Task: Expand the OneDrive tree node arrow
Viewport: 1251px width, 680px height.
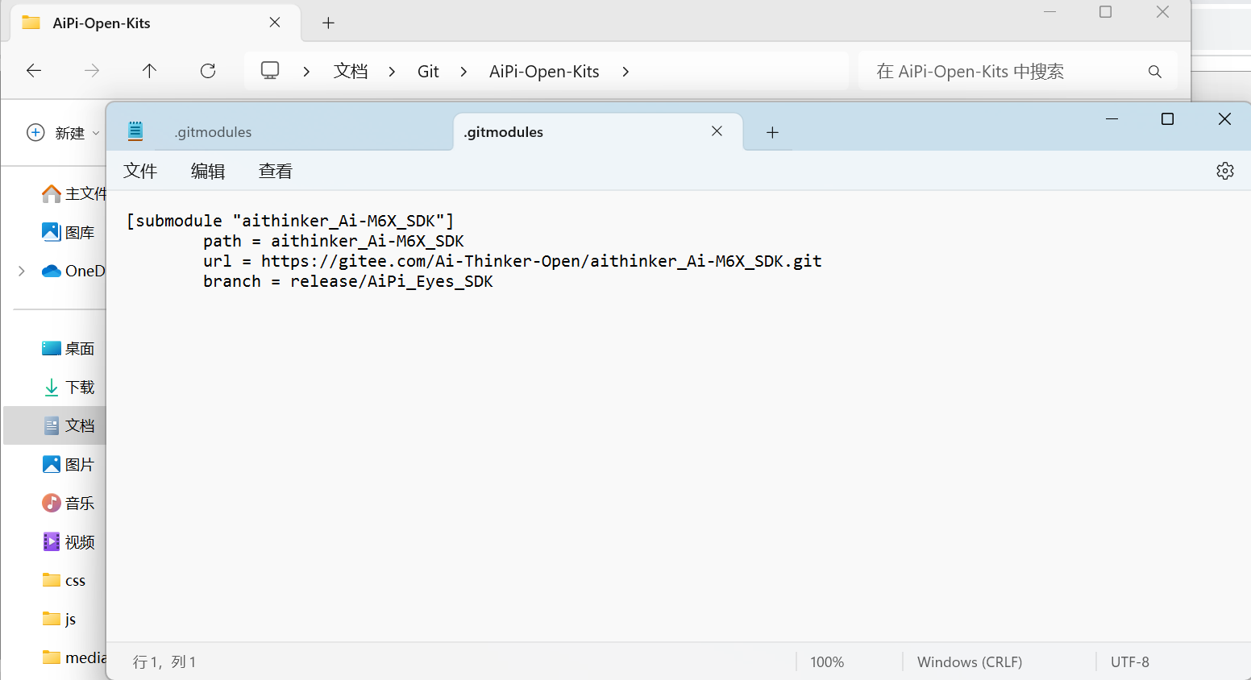Action: (22, 271)
